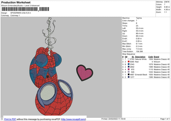Viewport: 171px width, 121px height.
Task: Open the novapdf.com hyperlink
Action: click(74, 119)
